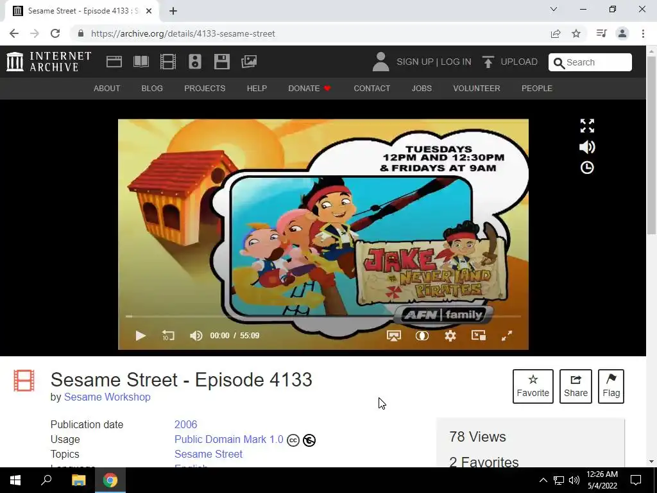Bookmark this page with the star icon

click(x=576, y=33)
